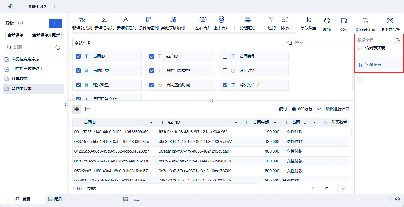
Task: Click the 刷新 refresh icon
Action: click(x=327, y=21)
